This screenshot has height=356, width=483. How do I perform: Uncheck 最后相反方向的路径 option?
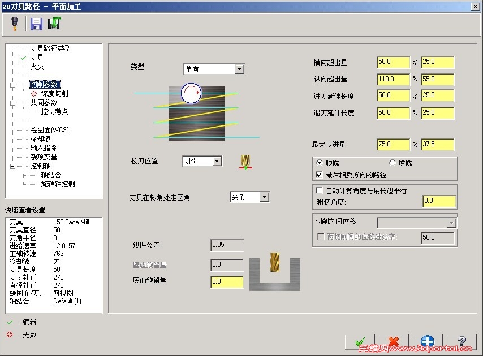coord(320,173)
